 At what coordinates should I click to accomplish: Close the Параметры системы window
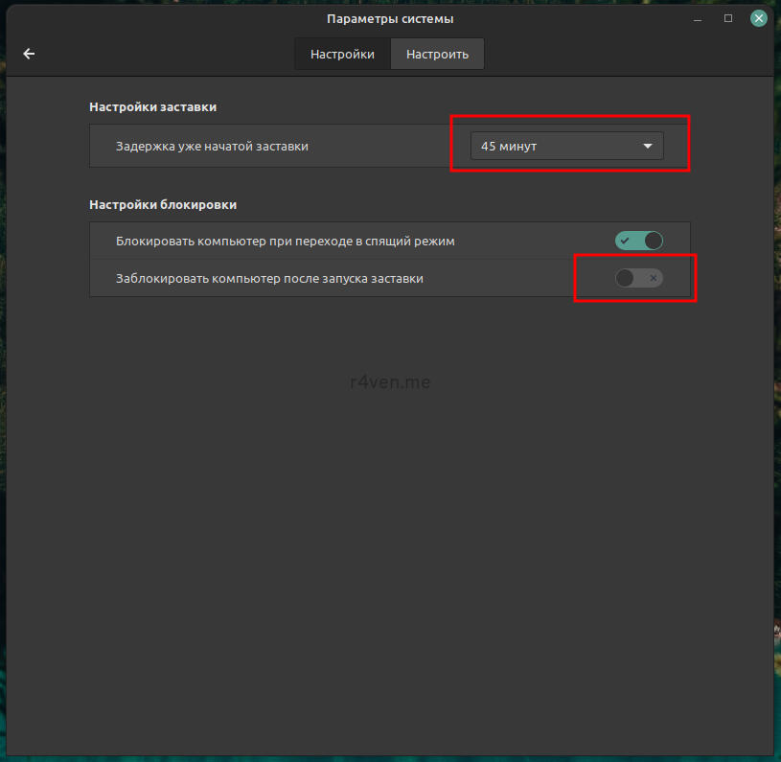point(758,18)
